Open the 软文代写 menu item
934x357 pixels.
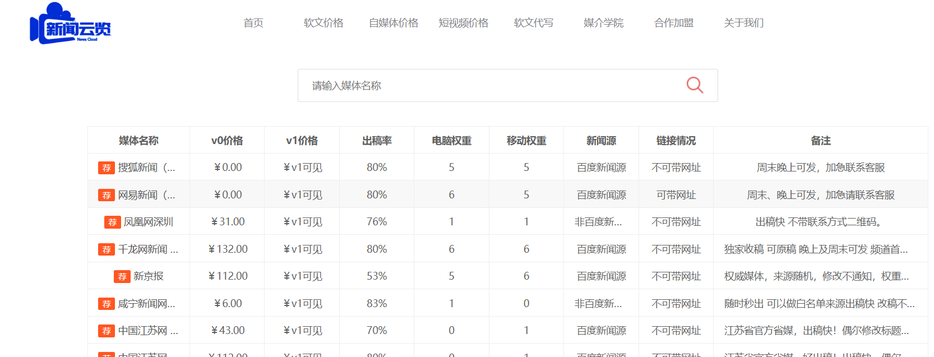pyautogui.click(x=534, y=23)
